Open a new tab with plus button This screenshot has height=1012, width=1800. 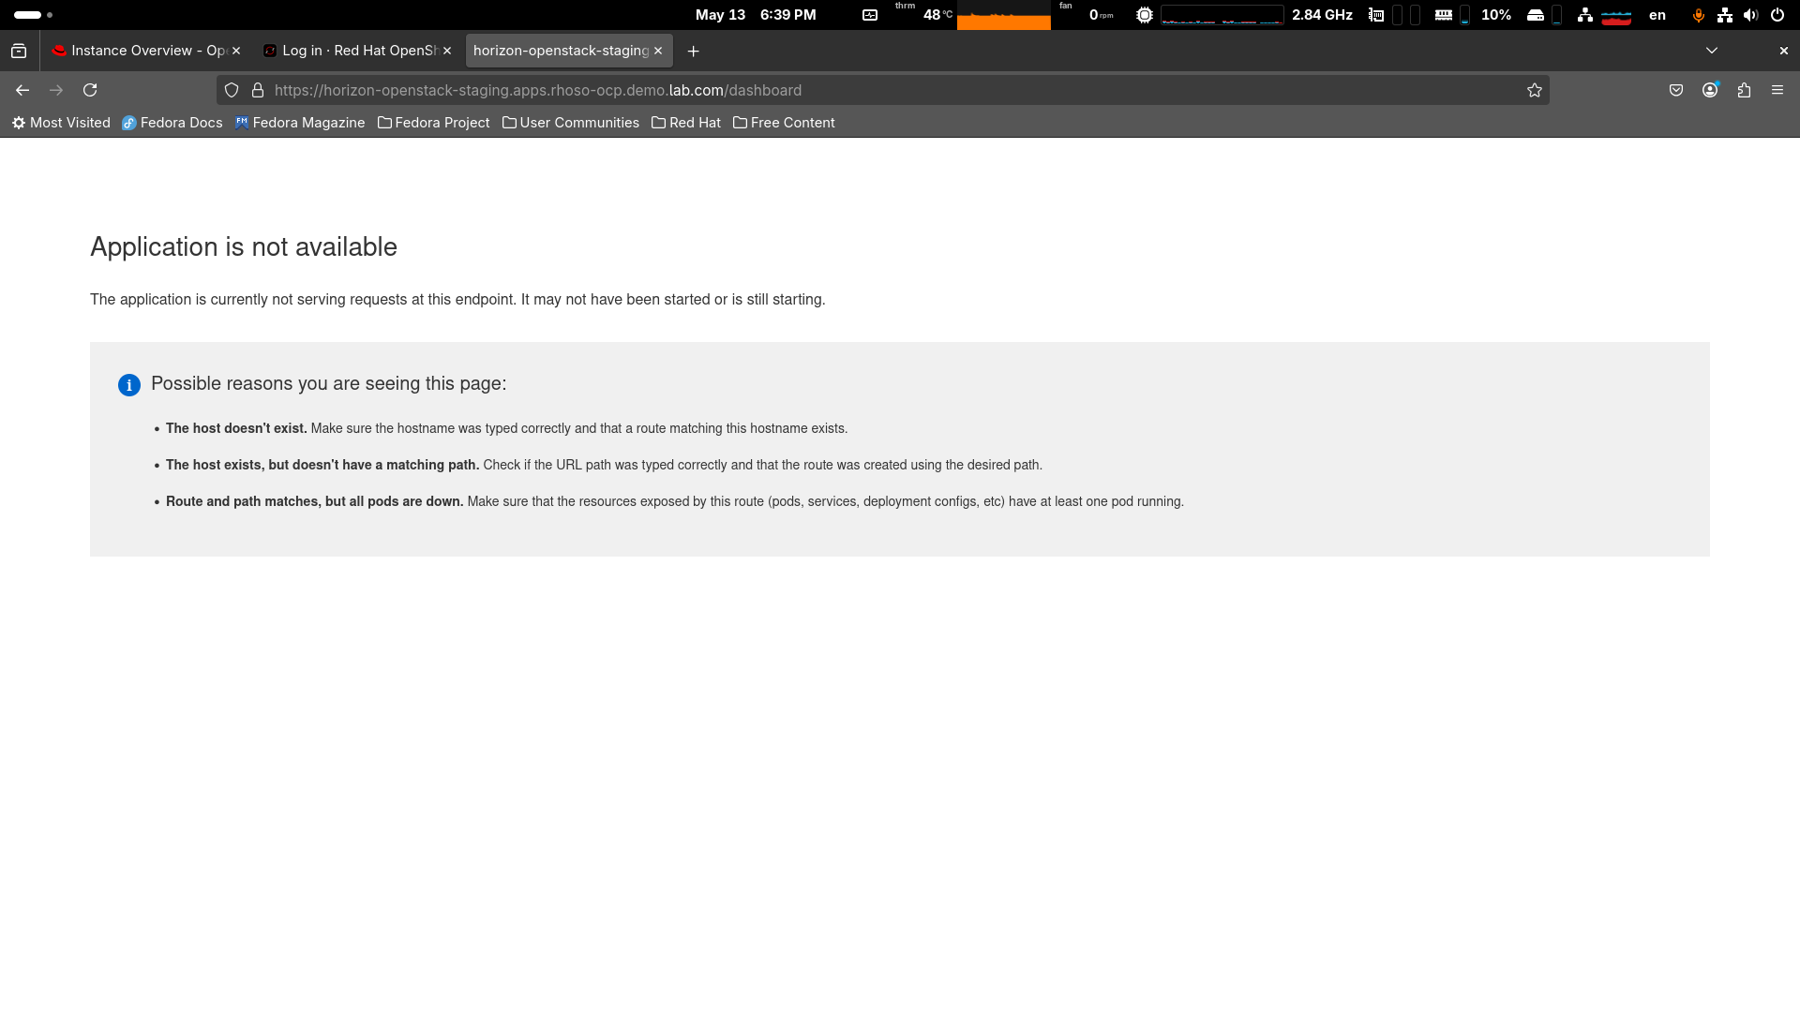pos(693,51)
